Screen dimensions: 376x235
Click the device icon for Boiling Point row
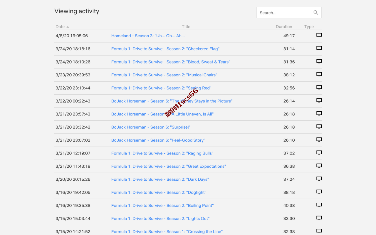click(x=319, y=205)
